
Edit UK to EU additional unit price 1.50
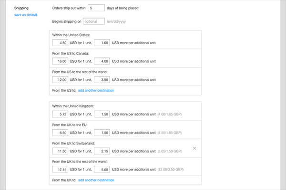click(x=102, y=133)
